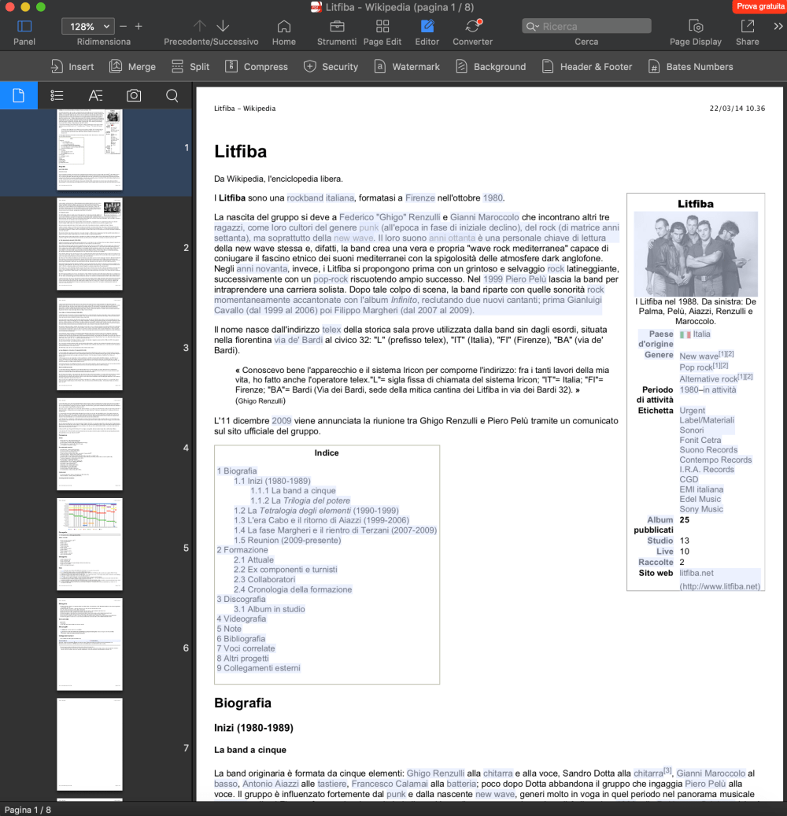Go to next page with down arrow
787x816 pixels.
tap(223, 27)
